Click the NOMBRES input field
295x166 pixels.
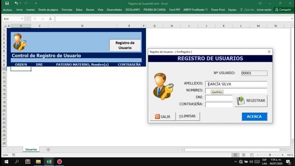pos(236,90)
